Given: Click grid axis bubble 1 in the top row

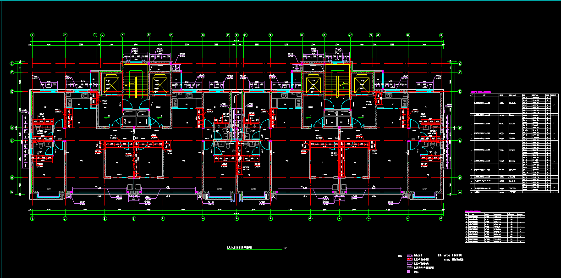Looking at the screenshot, I should (33, 35).
